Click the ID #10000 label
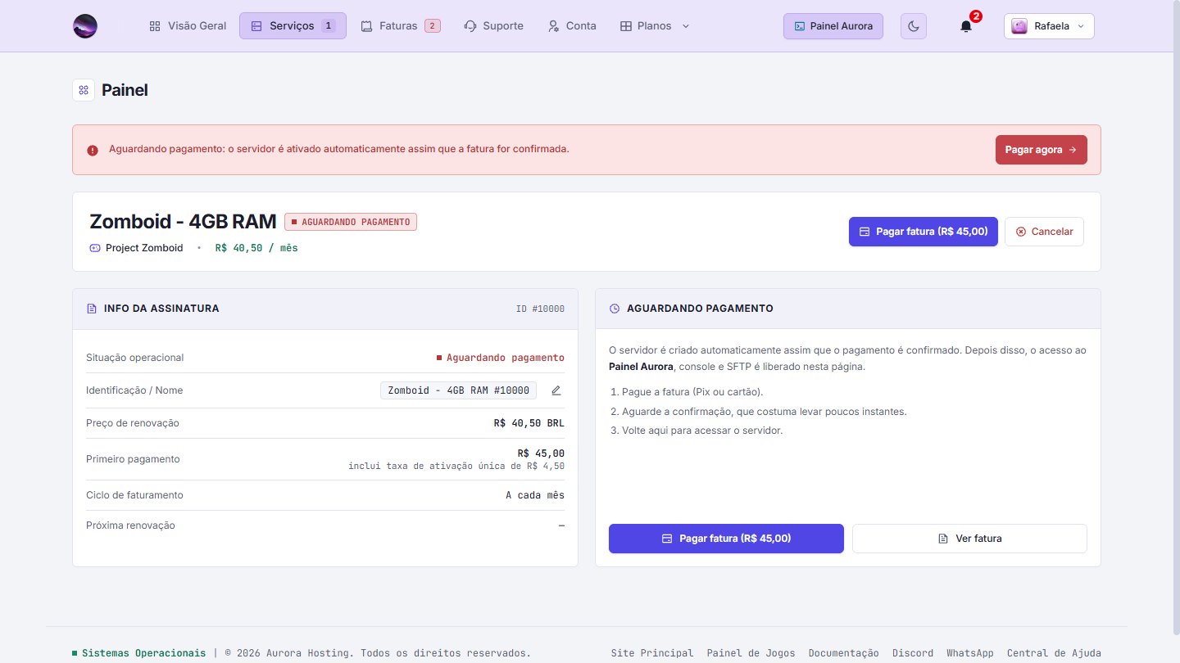Viewport: 1180px width, 663px height. pos(540,309)
